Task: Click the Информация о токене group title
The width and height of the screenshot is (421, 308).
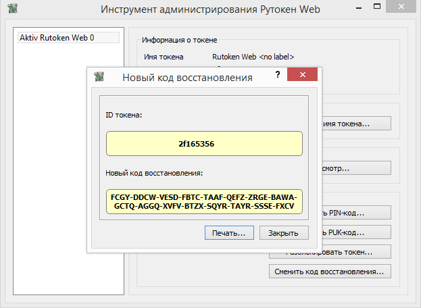Action: [179, 40]
